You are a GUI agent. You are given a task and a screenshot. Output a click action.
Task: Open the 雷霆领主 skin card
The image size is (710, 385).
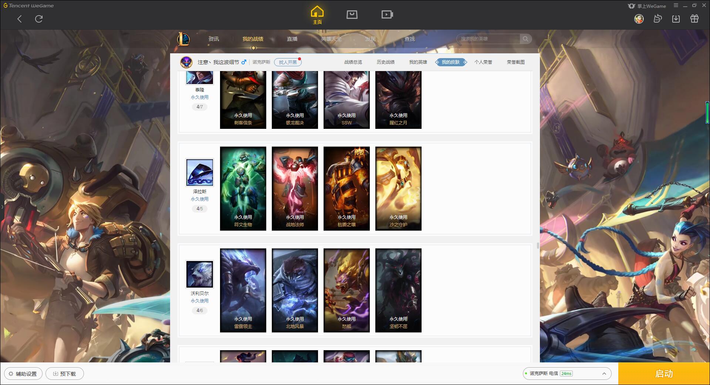coord(243,291)
